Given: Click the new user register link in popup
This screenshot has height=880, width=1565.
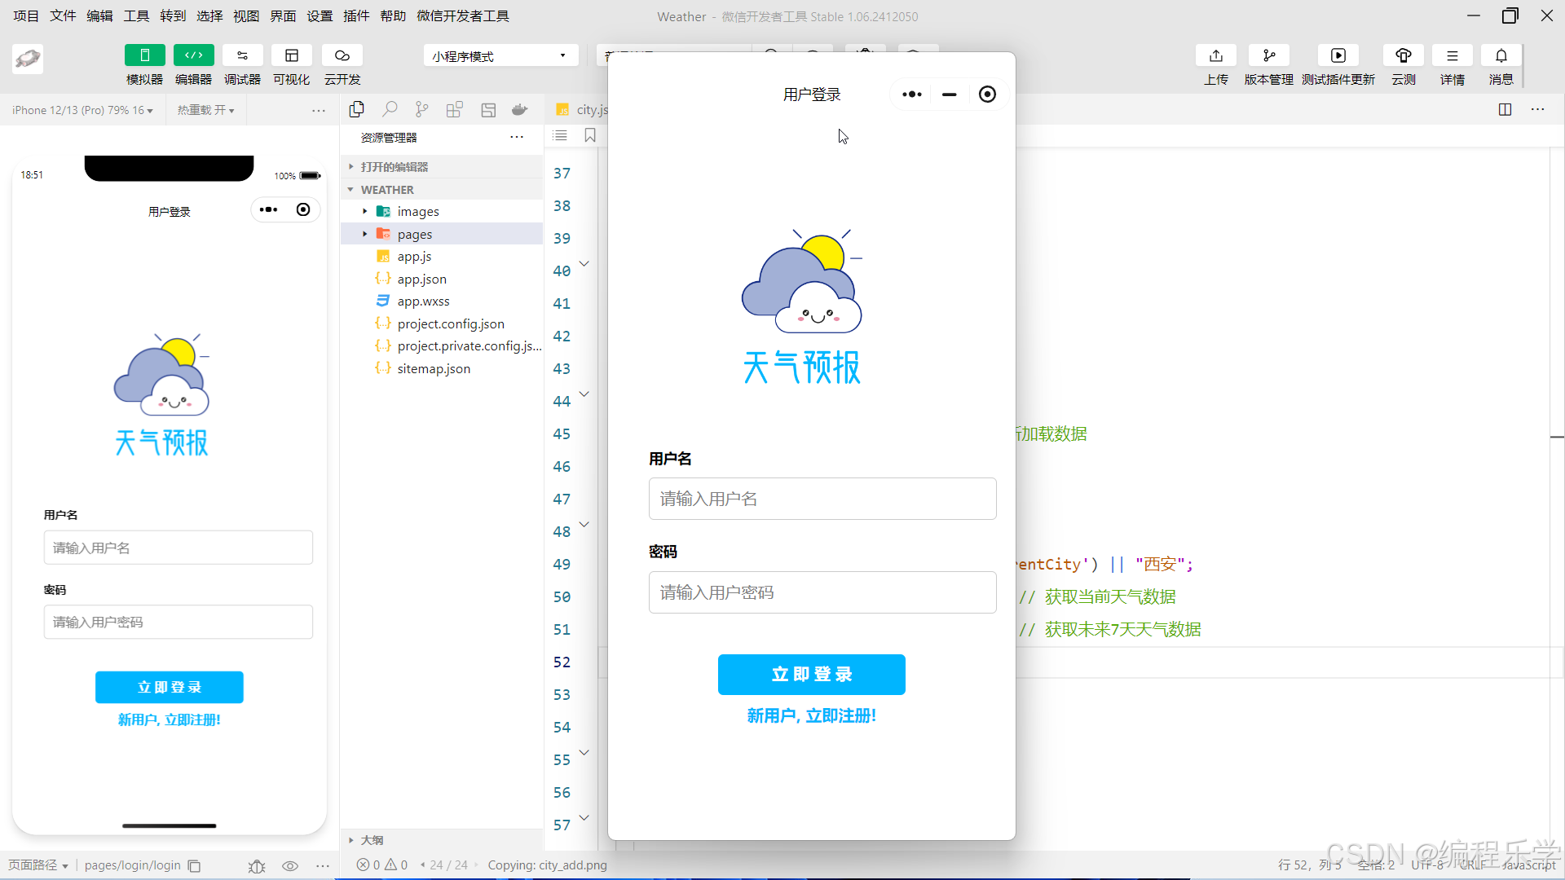Looking at the screenshot, I should (x=811, y=715).
